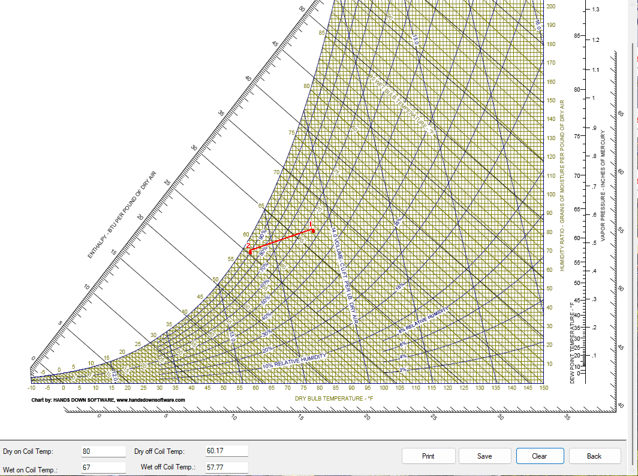Click the Save button
Screen dimensions: 638x476
484,456
